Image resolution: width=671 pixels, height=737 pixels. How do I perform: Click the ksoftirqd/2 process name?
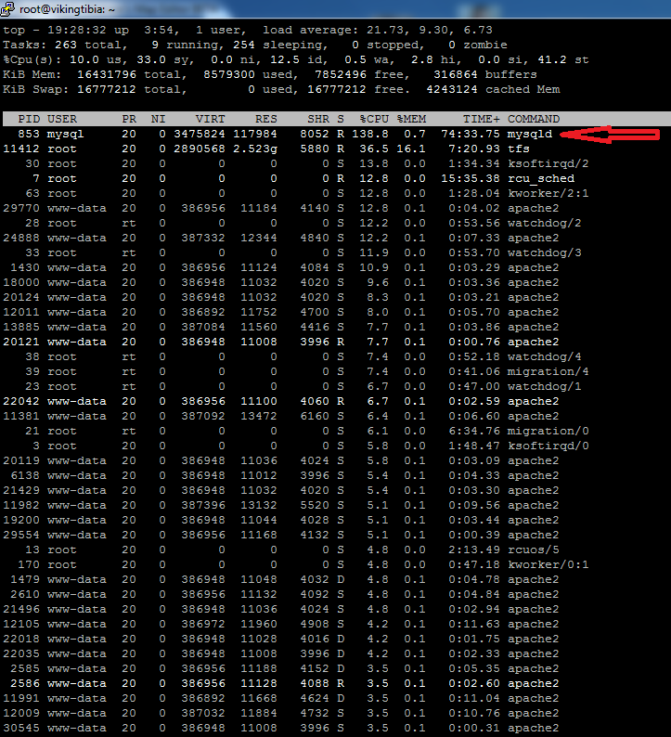pyautogui.click(x=548, y=164)
